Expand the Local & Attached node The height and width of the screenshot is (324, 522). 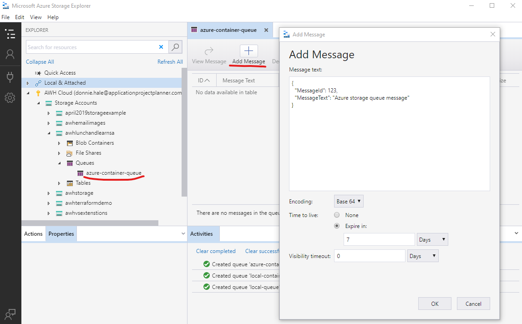(x=28, y=83)
